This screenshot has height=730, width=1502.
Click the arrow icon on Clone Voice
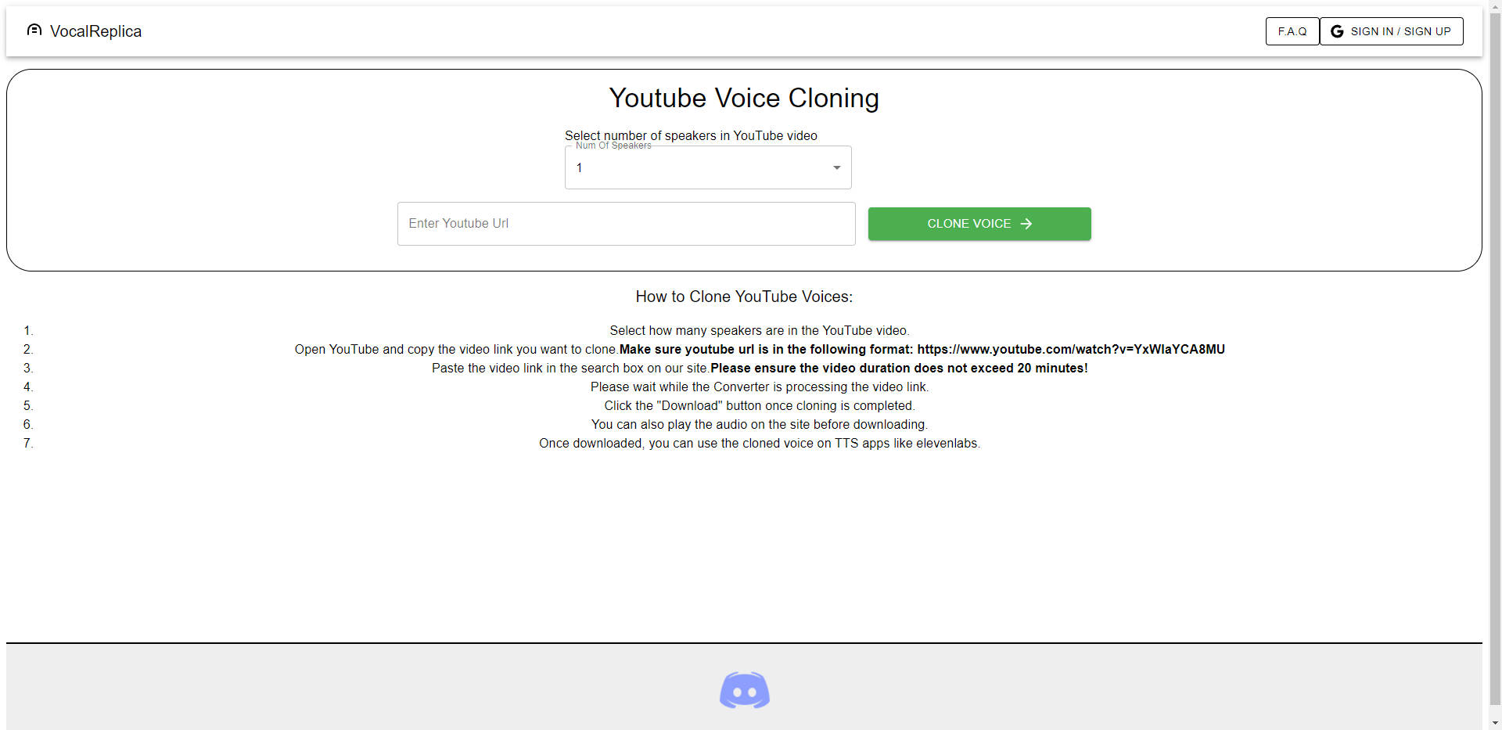tap(1026, 224)
